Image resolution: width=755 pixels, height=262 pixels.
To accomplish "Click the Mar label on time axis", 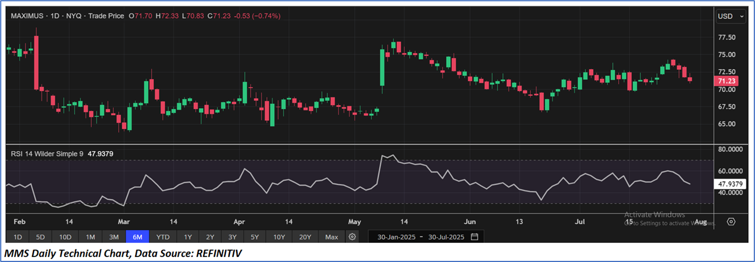I will 124,221.
